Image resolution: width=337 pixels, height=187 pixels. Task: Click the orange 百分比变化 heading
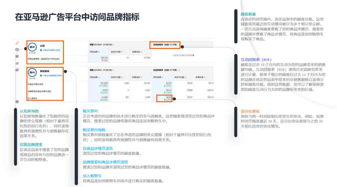click(250, 111)
